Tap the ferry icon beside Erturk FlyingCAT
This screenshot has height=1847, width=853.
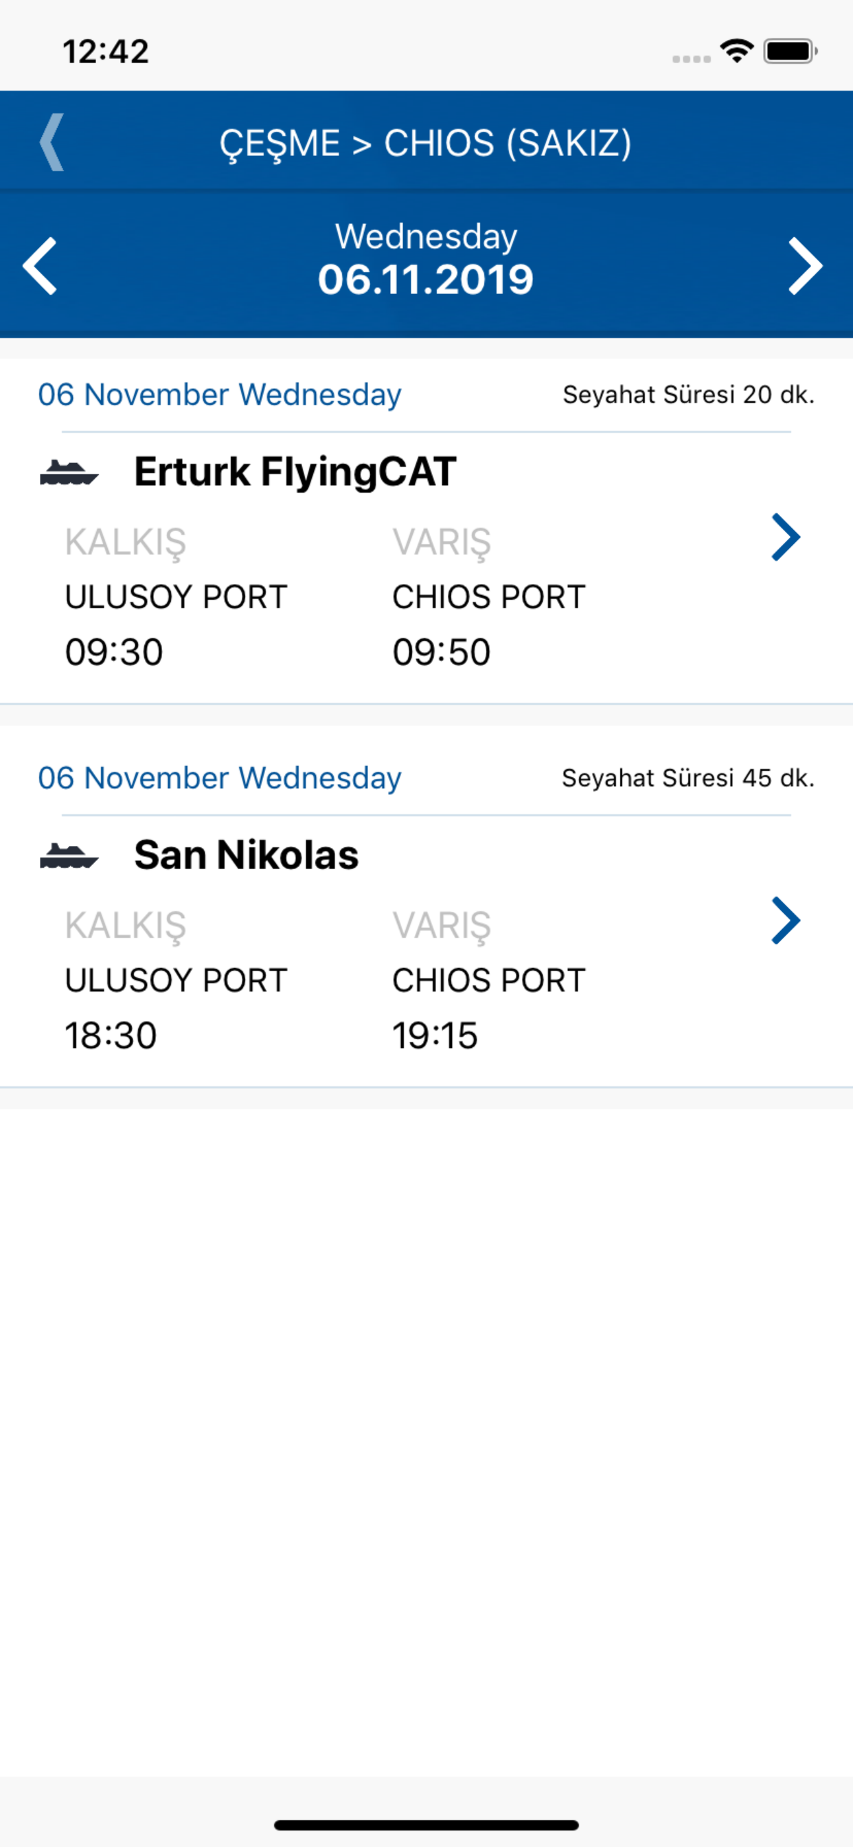(x=69, y=473)
